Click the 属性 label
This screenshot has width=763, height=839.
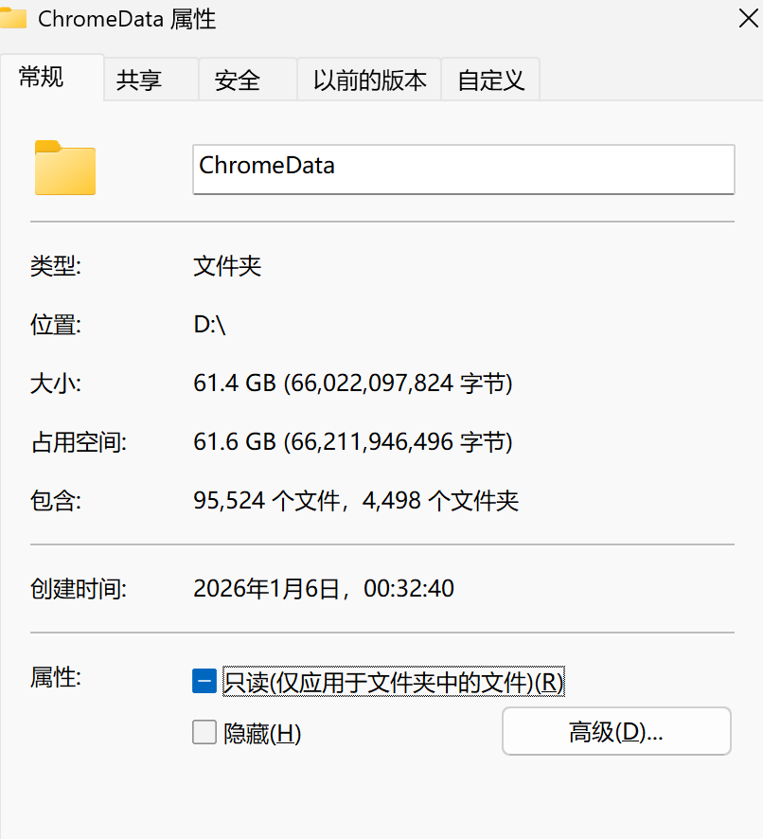click(x=56, y=676)
